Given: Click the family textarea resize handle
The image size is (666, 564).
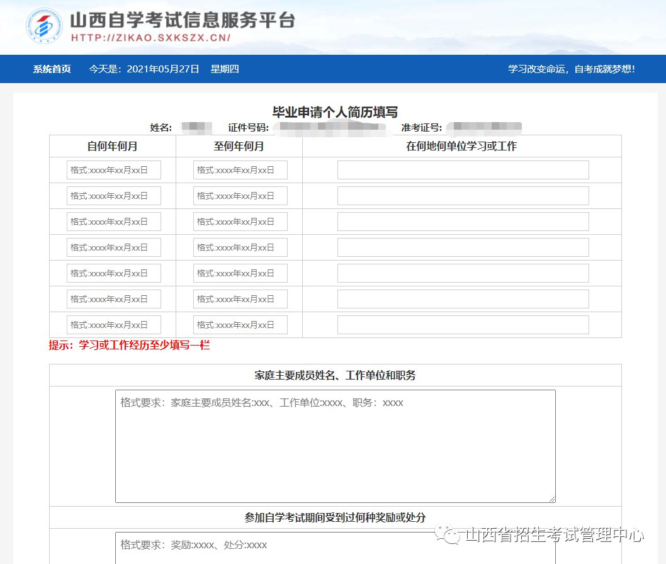Looking at the screenshot, I should [x=552, y=499].
